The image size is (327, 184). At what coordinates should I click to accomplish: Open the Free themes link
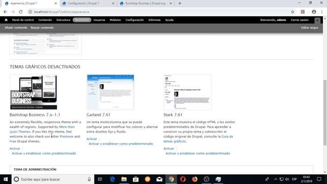pyautogui.click(x=13, y=141)
